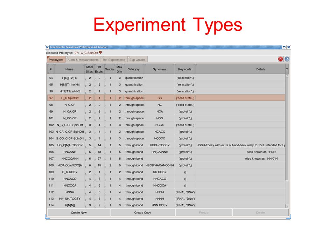This screenshot has width=336, height=252.
Task: Open the Selected Prototype pulldown arrow
Action: (100, 52)
